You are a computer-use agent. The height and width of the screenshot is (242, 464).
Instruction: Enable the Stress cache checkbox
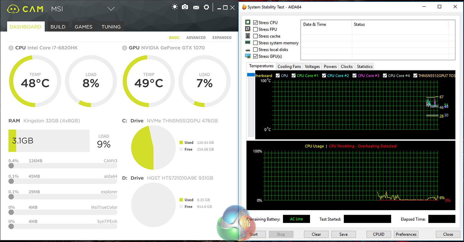pyautogui.click(x=256, y=36)
